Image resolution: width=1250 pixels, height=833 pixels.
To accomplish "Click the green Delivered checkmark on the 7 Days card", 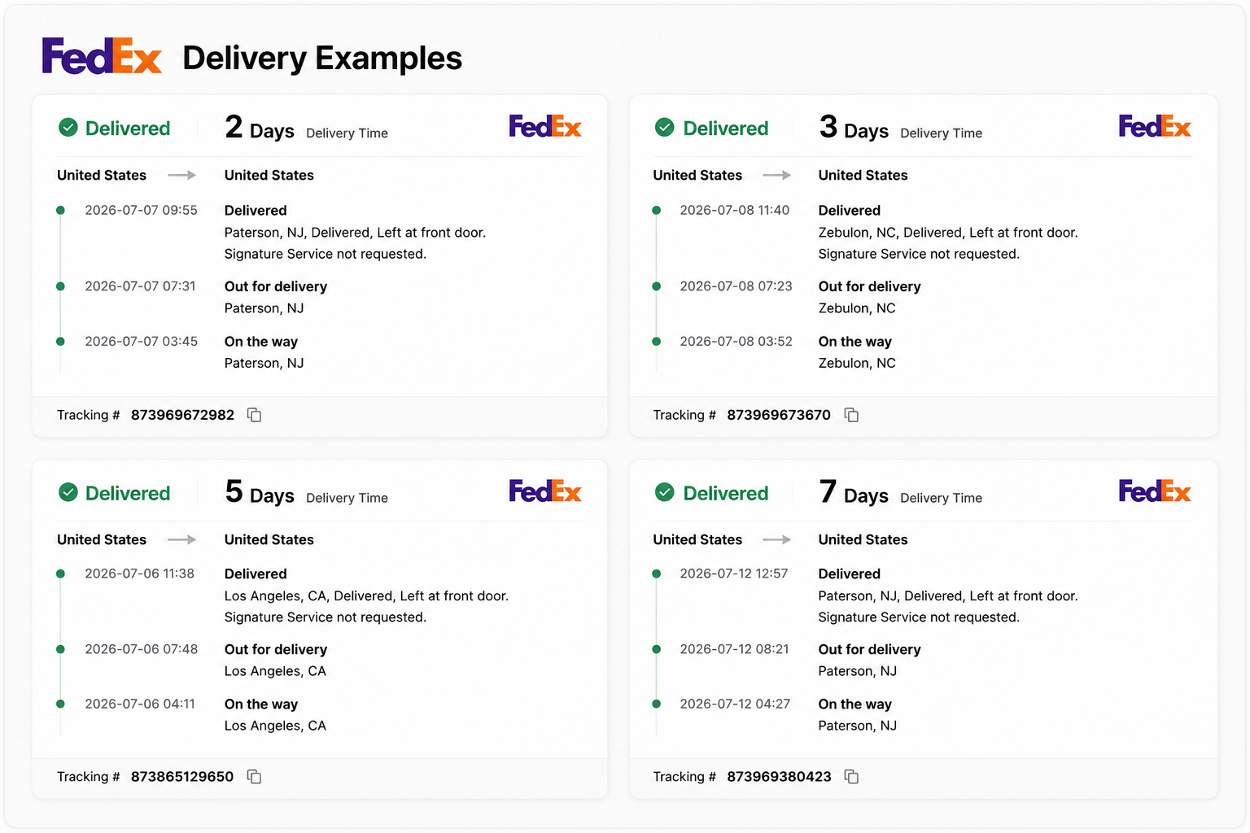I will tap(665, 492).
